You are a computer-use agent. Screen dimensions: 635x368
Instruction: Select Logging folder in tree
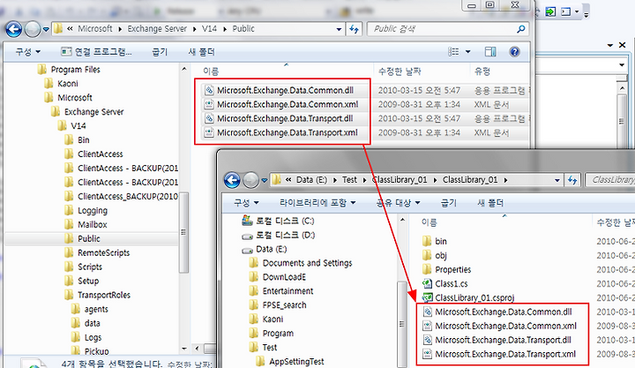click(x=86, y=210)
